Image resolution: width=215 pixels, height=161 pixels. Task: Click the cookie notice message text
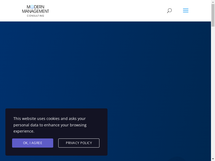pyautogui.click(x=50, y=125)
